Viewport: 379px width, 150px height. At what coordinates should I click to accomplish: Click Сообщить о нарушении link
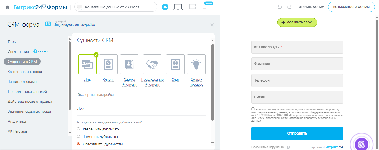pos(268,147)
